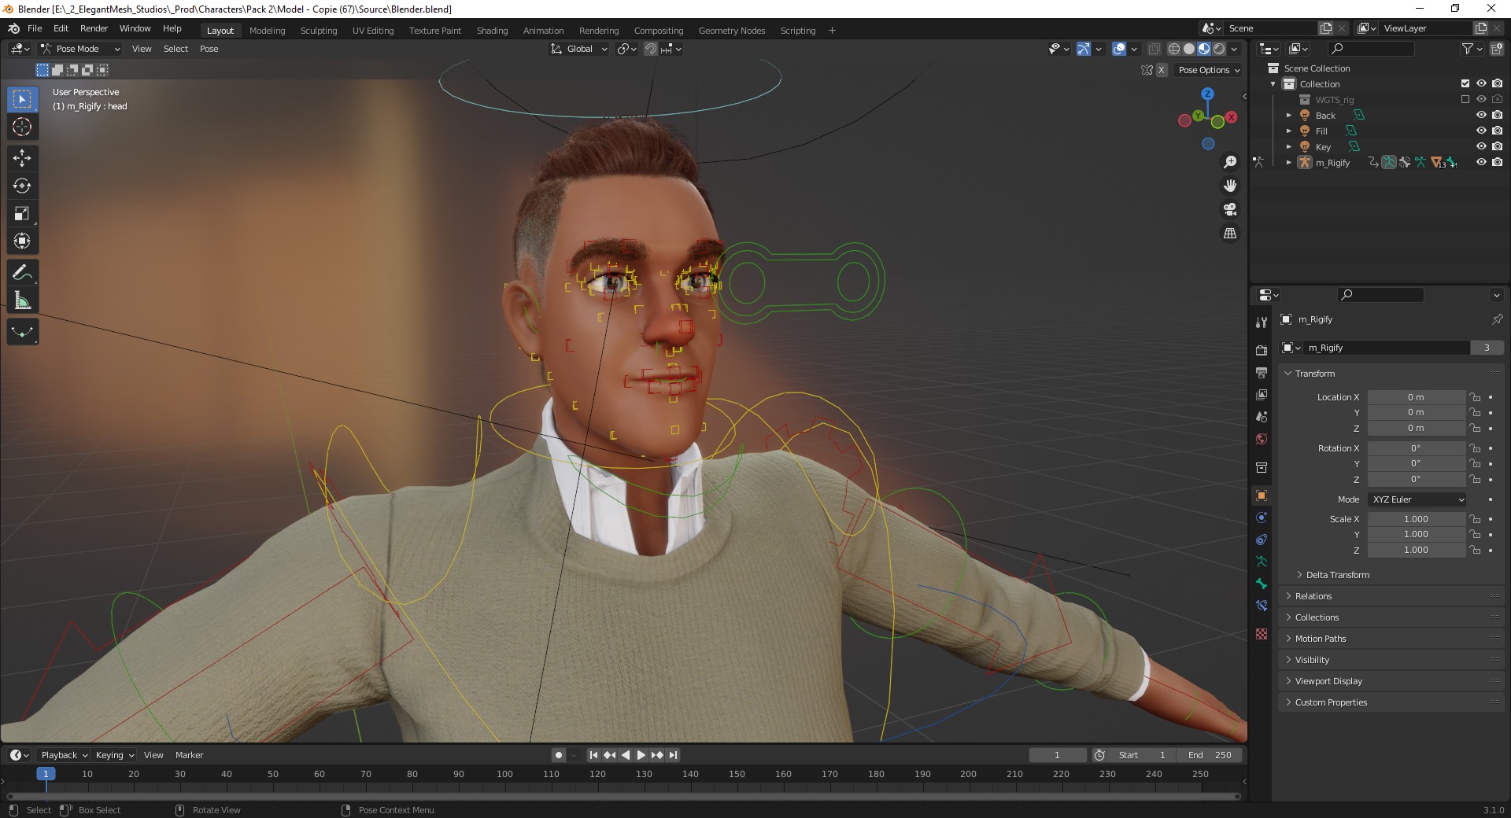This screenshot has width=1511, height=818.
Task: Switch perspective/orthographic with the grid icon
Action: pyautogui.click(x=1229, y=233)
